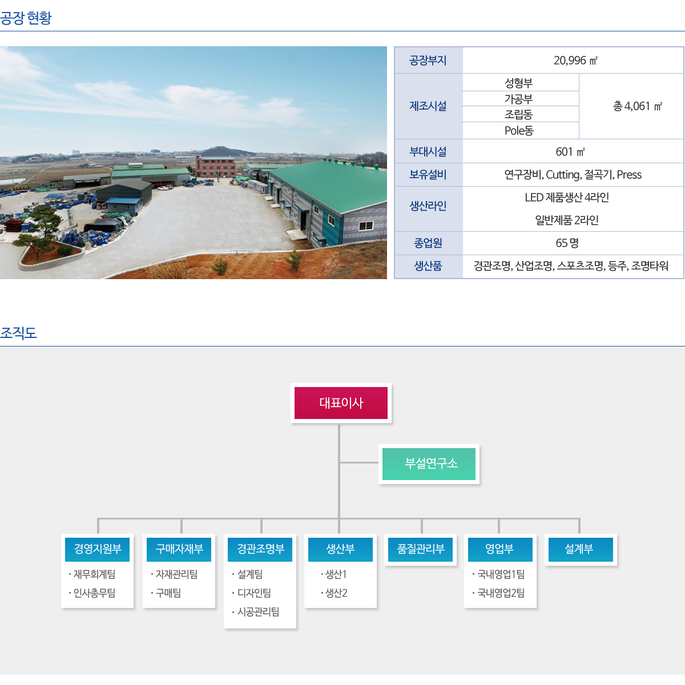Click the 조직도 section heading

[19, 333]
